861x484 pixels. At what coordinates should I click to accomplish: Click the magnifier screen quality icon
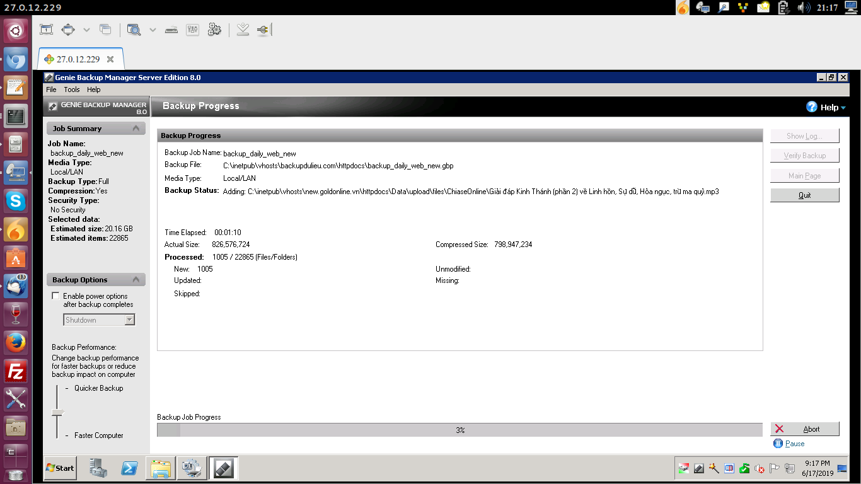click(x=134, y=30)
